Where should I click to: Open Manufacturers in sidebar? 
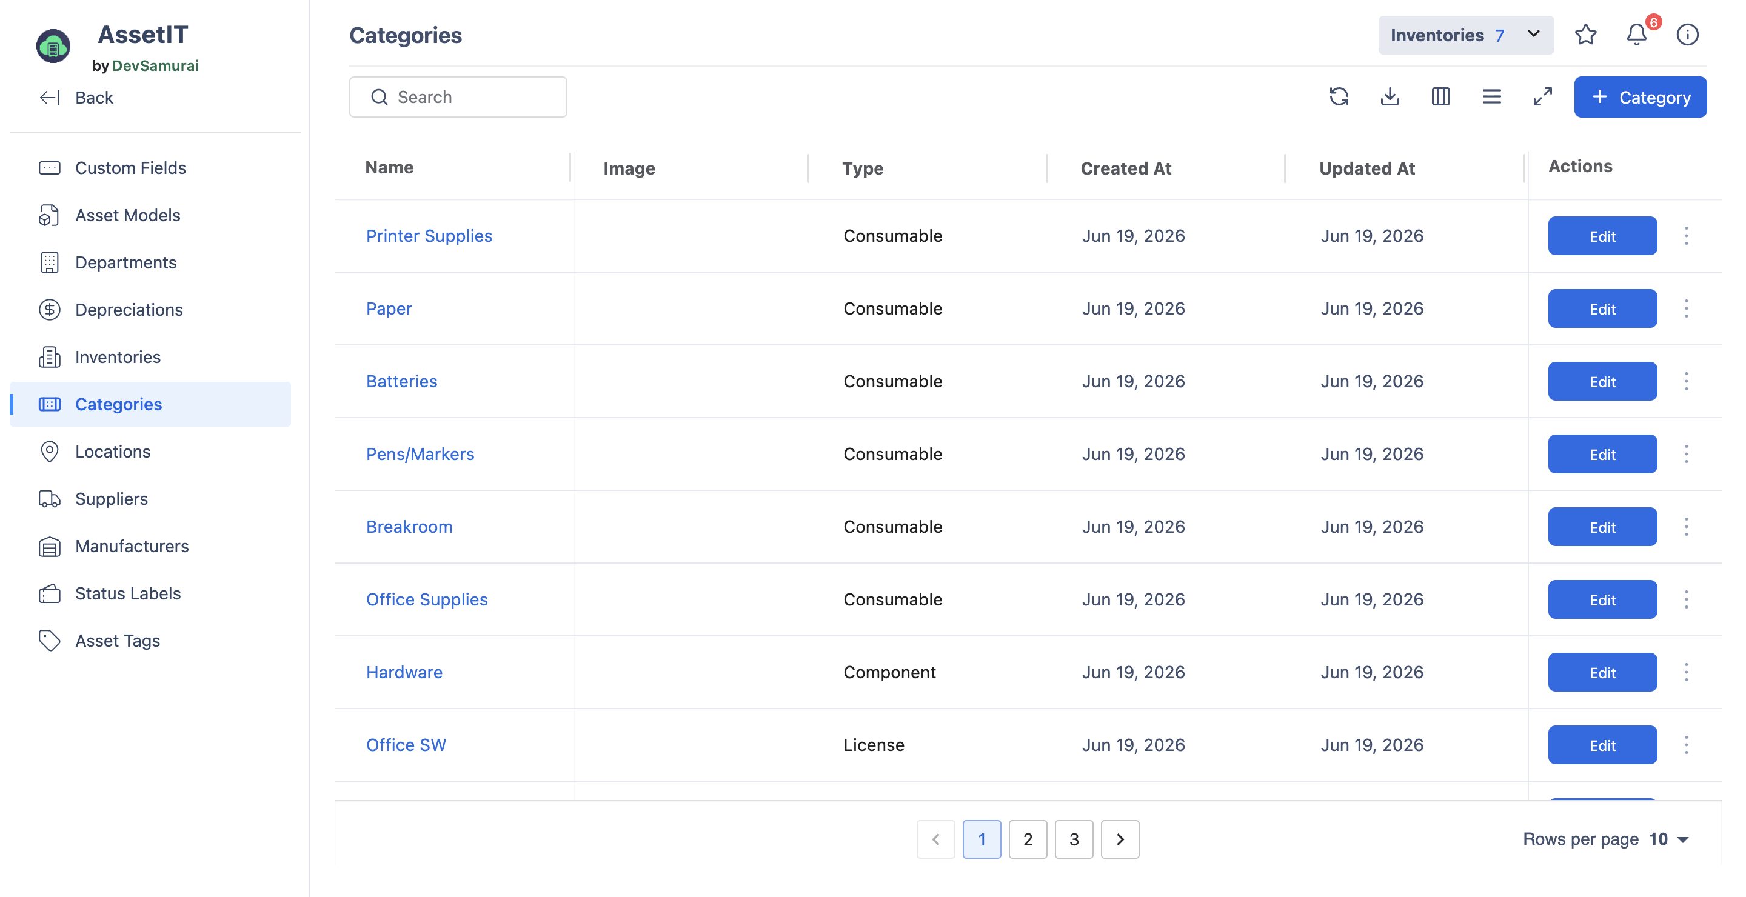[150, 546]
